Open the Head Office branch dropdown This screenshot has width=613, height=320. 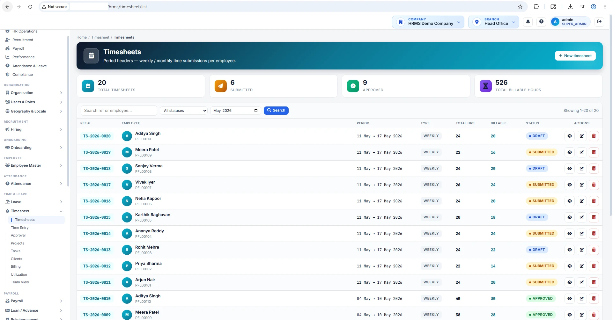click(494, 22)
